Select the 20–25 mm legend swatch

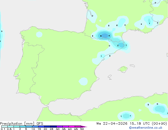pyautogui.click(x=47, y=127)
